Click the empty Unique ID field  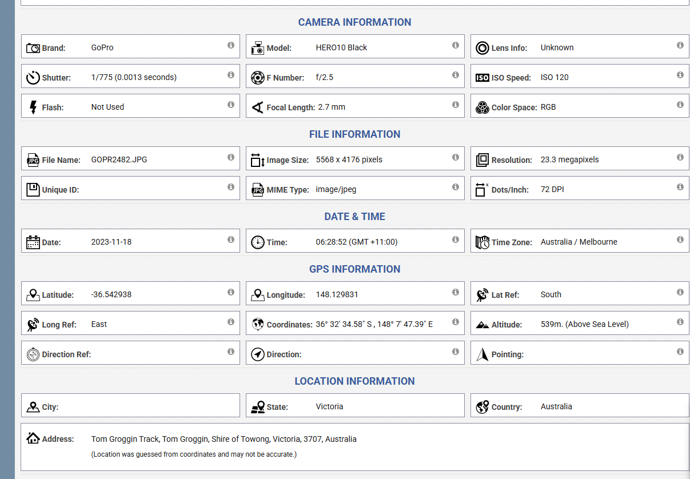(x=154, y=189)
